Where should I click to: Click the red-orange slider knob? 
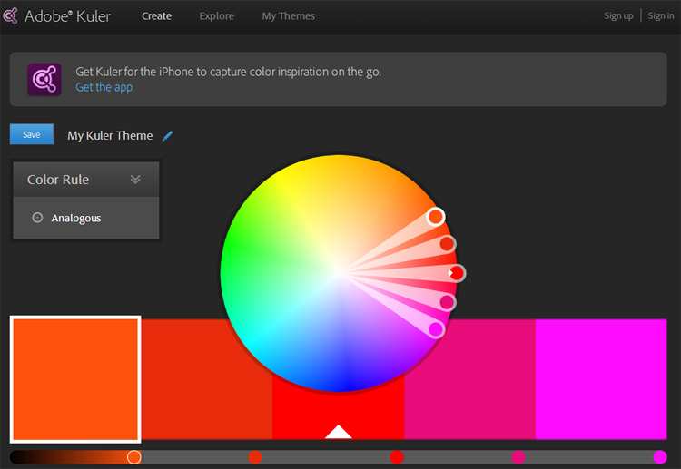[255, 457]
